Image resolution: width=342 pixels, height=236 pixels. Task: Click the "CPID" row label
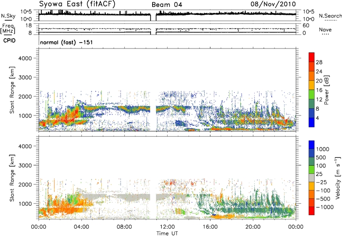[x=9, y=40]
